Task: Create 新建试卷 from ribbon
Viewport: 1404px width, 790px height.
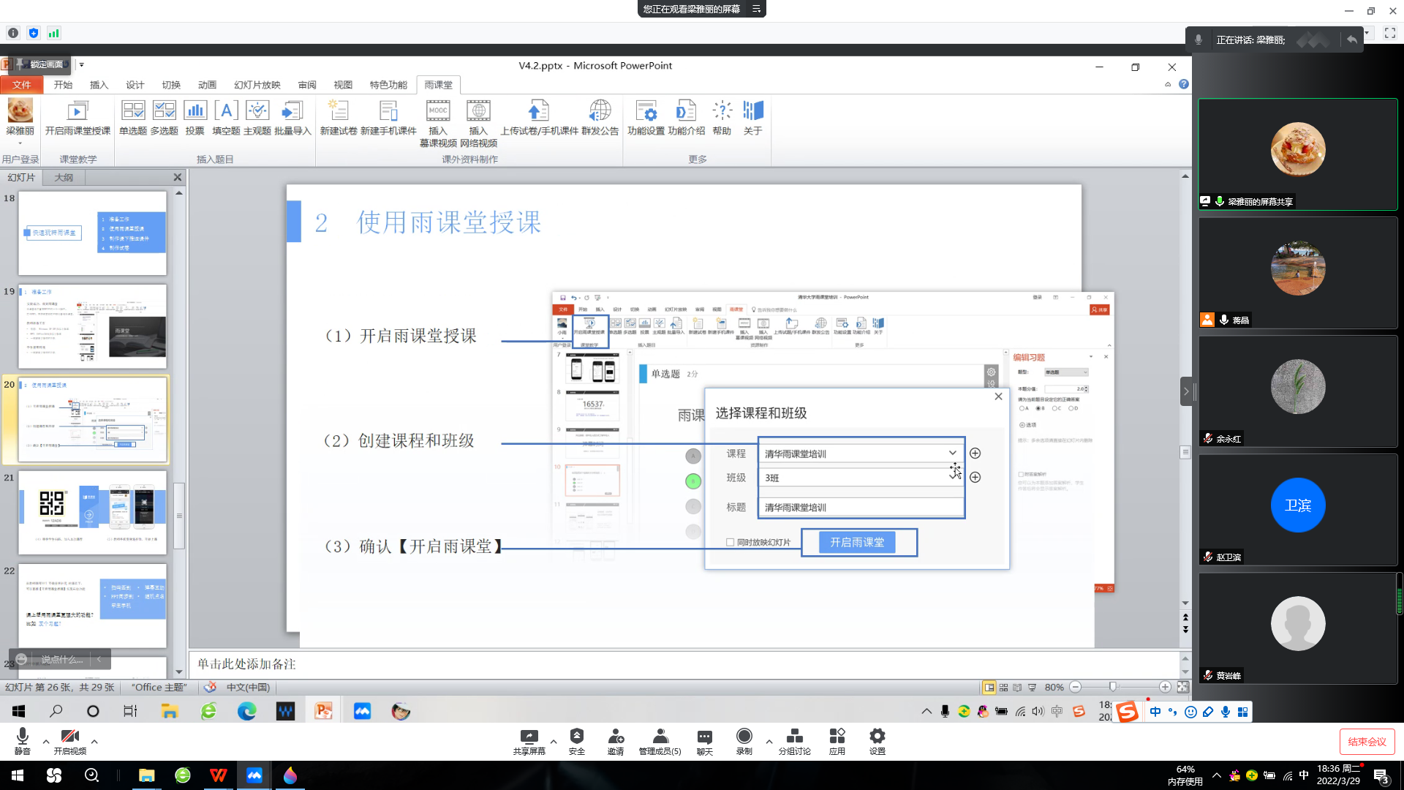Action: 339,118
